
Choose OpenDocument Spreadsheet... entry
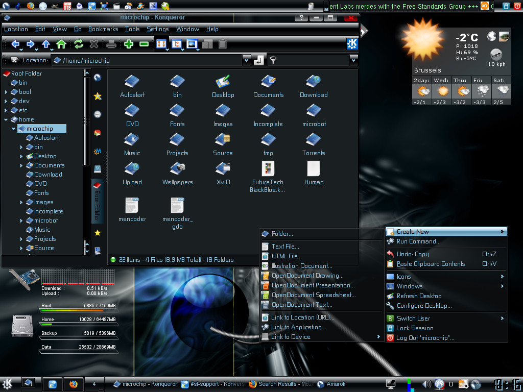point(321,295)
